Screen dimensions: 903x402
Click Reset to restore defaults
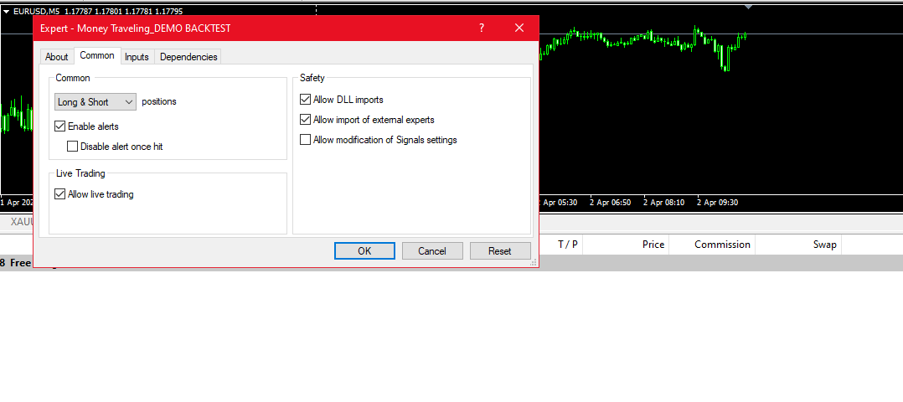pos(500,251)
